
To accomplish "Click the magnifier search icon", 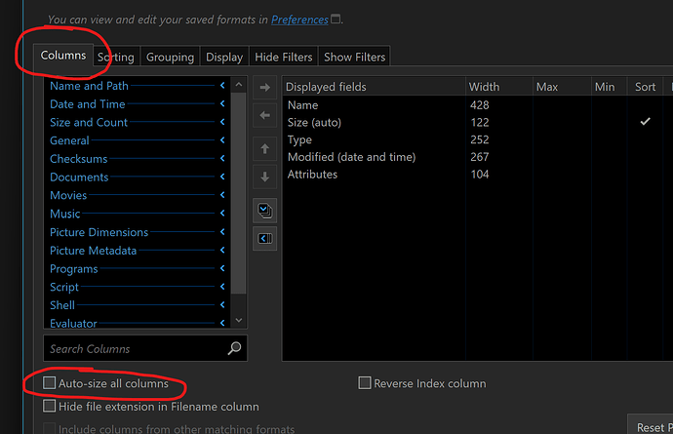I will (234, 348).
